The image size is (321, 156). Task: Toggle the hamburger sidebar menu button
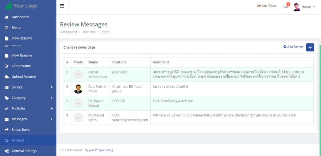(62, 6)
